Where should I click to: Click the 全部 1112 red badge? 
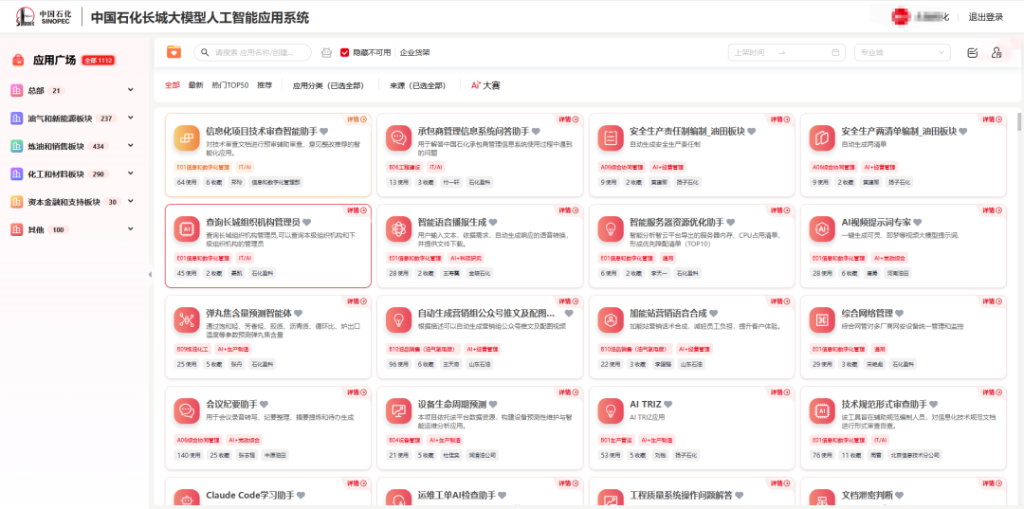98,61
